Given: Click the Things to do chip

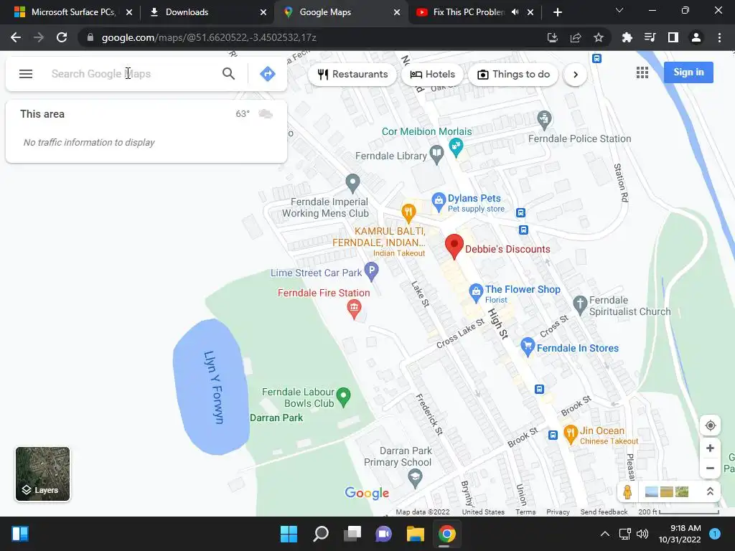Looking at the screenshot, I should click(513, 75).
